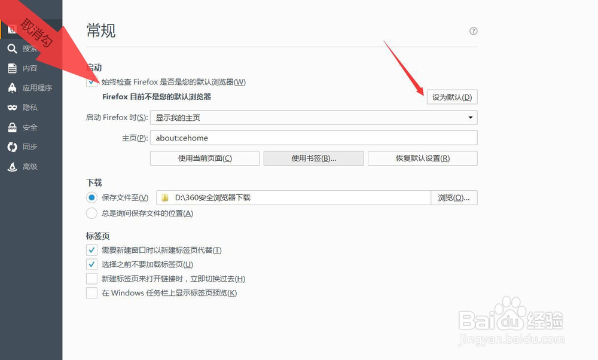Open the 内容 settings section
The height and width of the screenshot is (360, 598).
30,68
